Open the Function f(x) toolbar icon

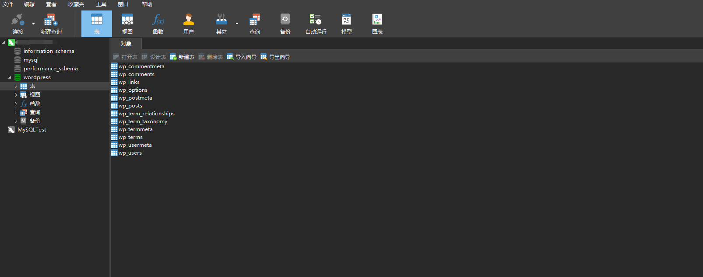tap(158, 20)
